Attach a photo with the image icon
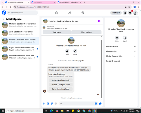This screenshot has width=141, height=113. pos(48,104)
